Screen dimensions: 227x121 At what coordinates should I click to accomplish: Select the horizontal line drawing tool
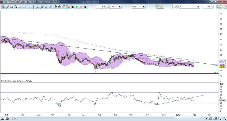pos(29,7)
